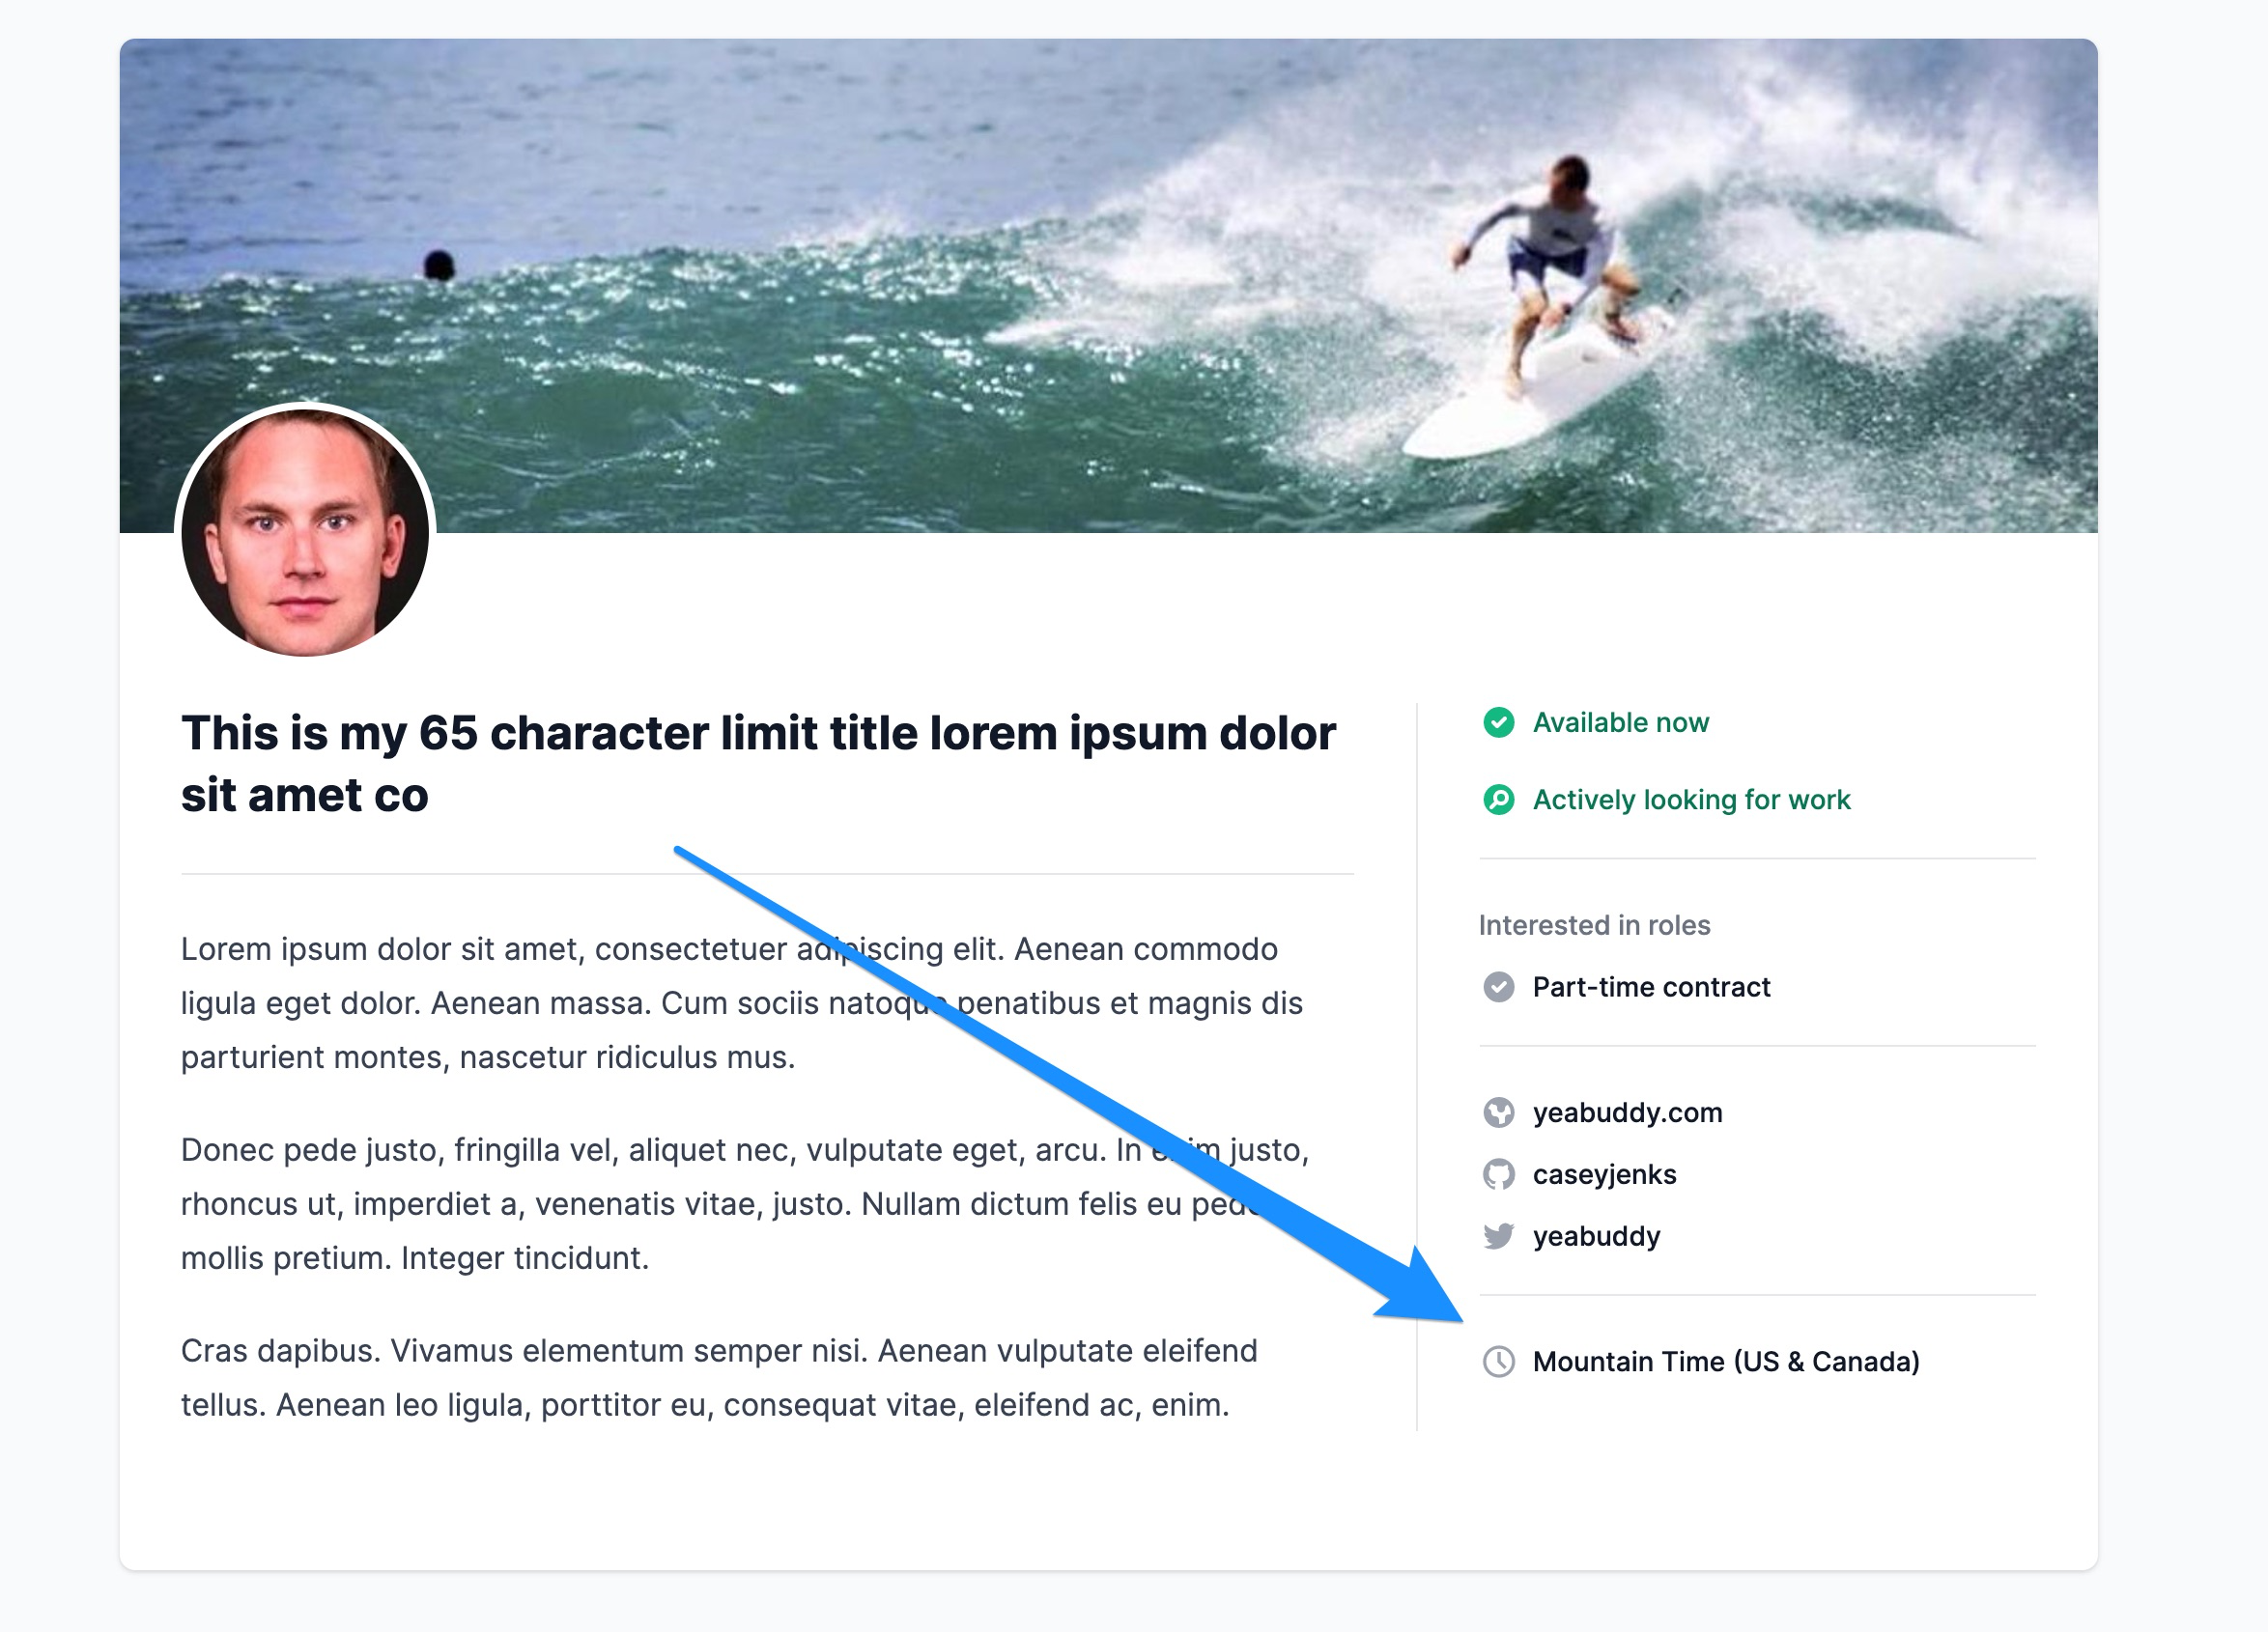Click the circular profile avatar photo
This screenshot has width=2268, height=1632.
coord(305,532)
